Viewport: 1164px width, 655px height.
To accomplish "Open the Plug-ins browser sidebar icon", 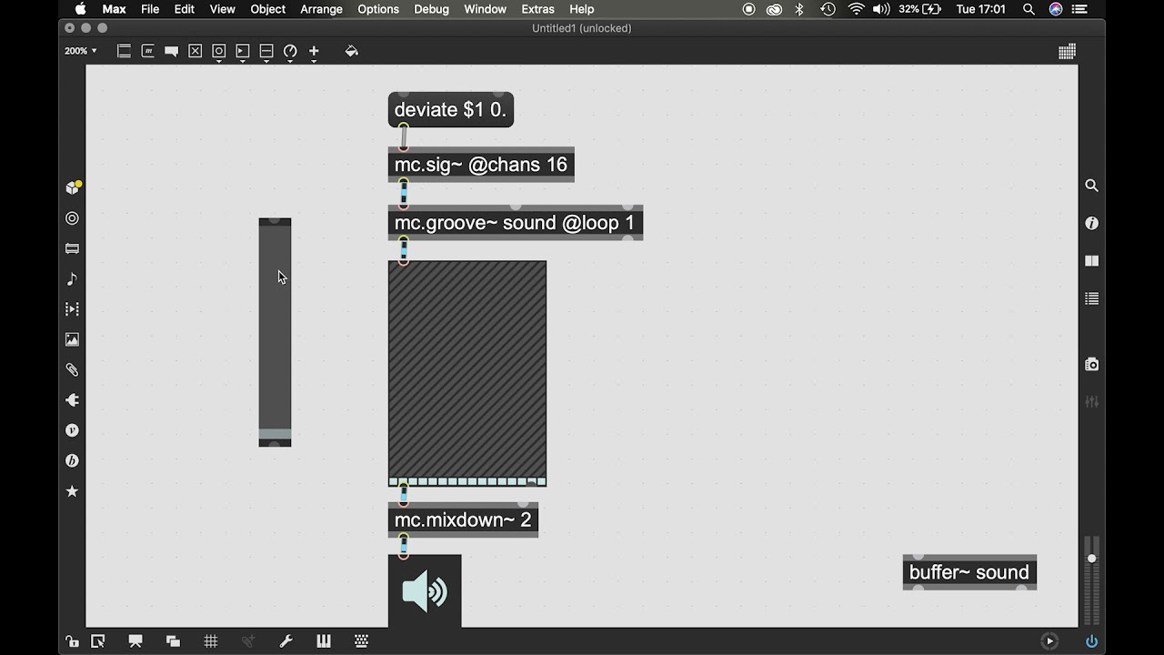I will tap(72, 400).
